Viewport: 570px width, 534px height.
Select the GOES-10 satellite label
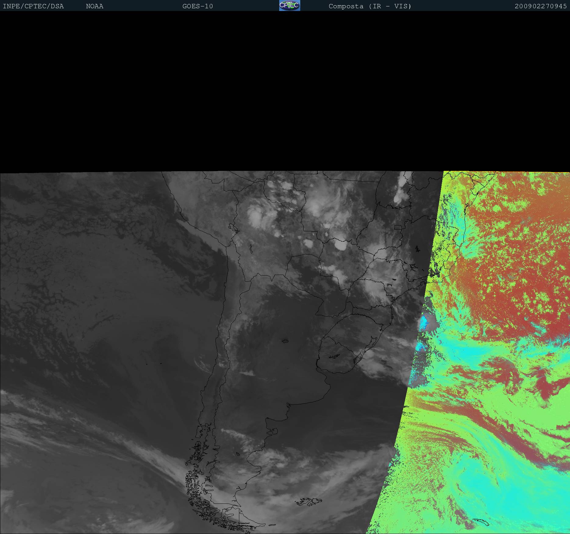coord(198,6)
